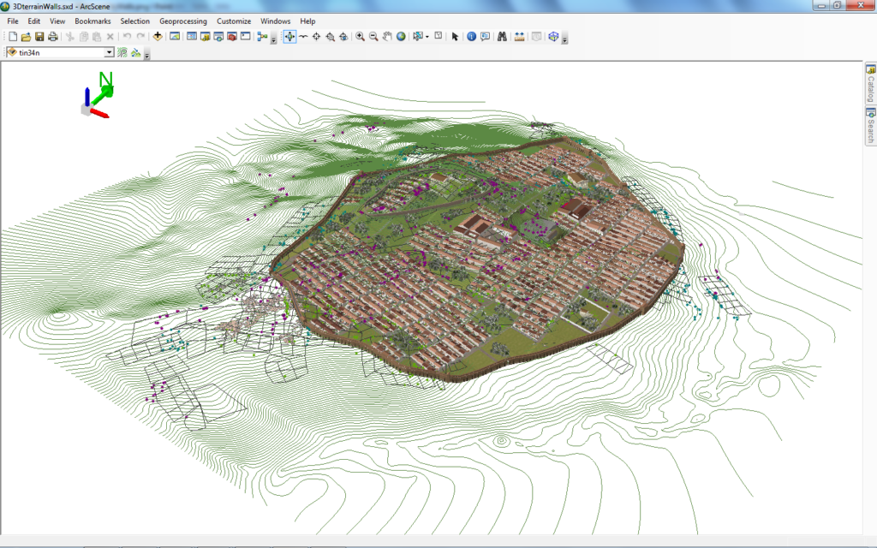Open an existing scene file

(26, 37)
